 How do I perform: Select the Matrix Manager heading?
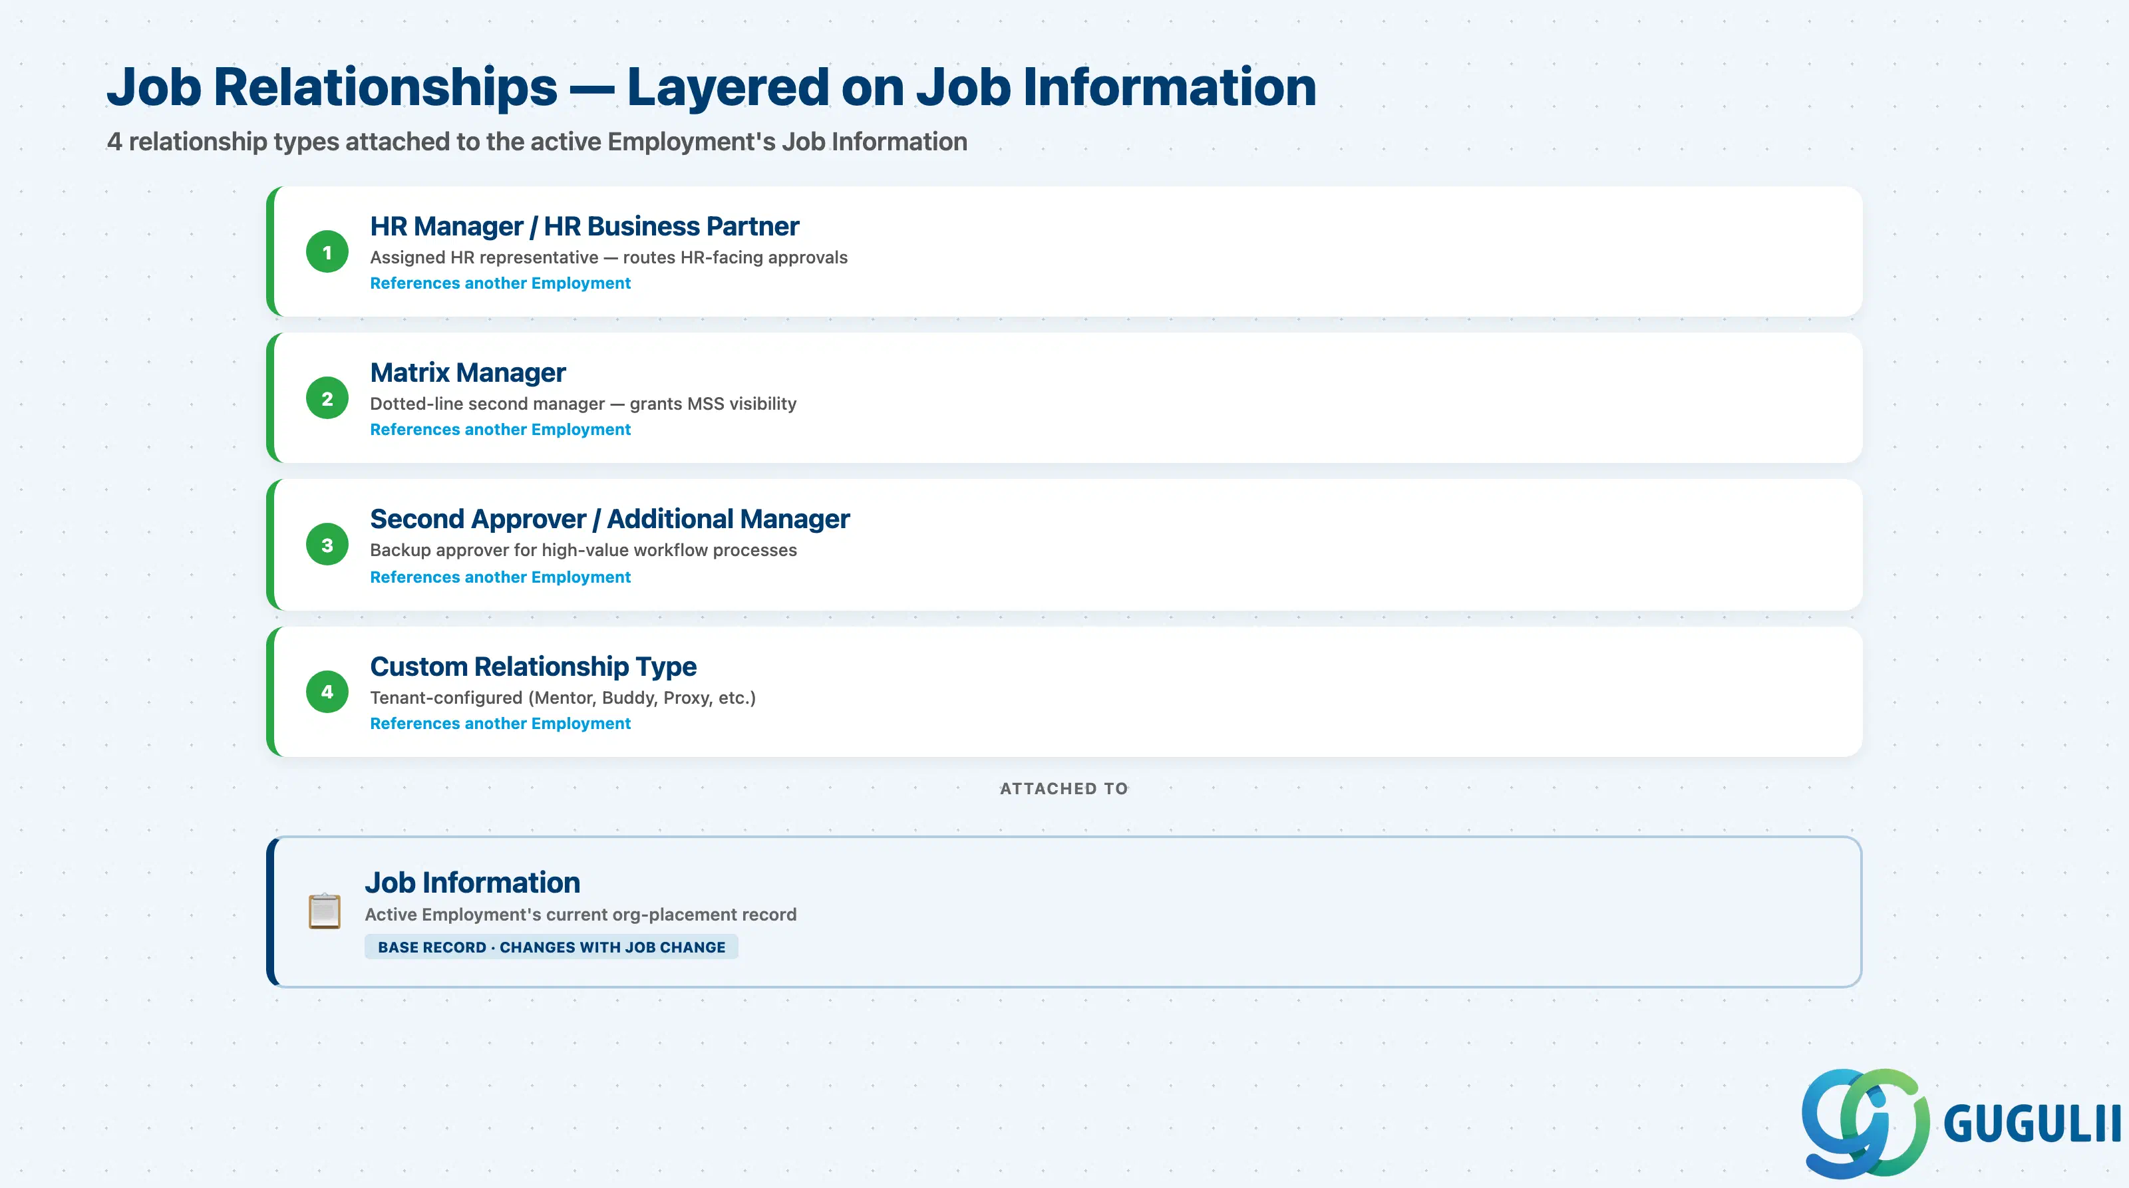tap(468, 372)
